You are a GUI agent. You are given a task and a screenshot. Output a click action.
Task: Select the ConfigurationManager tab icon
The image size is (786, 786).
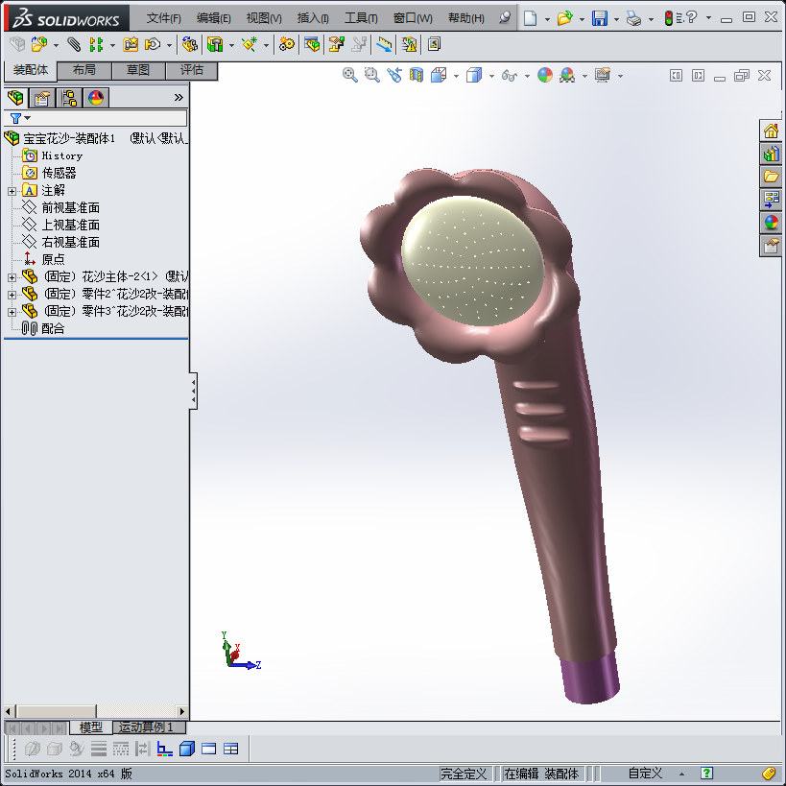pos(69,98)
